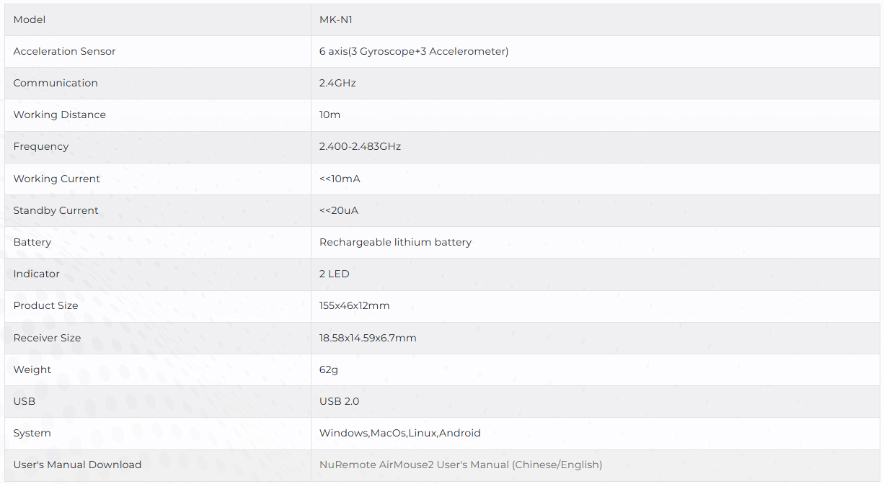Click the 2 LED indicator value
The image size is (884, 484).
point(334,274)
